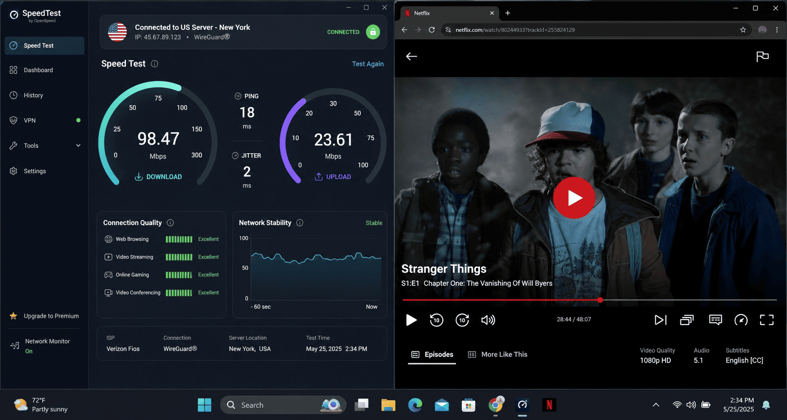Click the Online Gaming controller icon
The image size is (787, 420).
[x=109, y=275]
